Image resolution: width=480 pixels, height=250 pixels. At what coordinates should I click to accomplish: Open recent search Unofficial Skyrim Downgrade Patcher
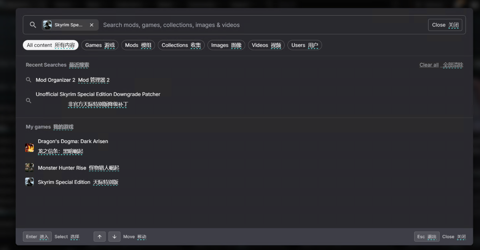[x=98, y=99]
